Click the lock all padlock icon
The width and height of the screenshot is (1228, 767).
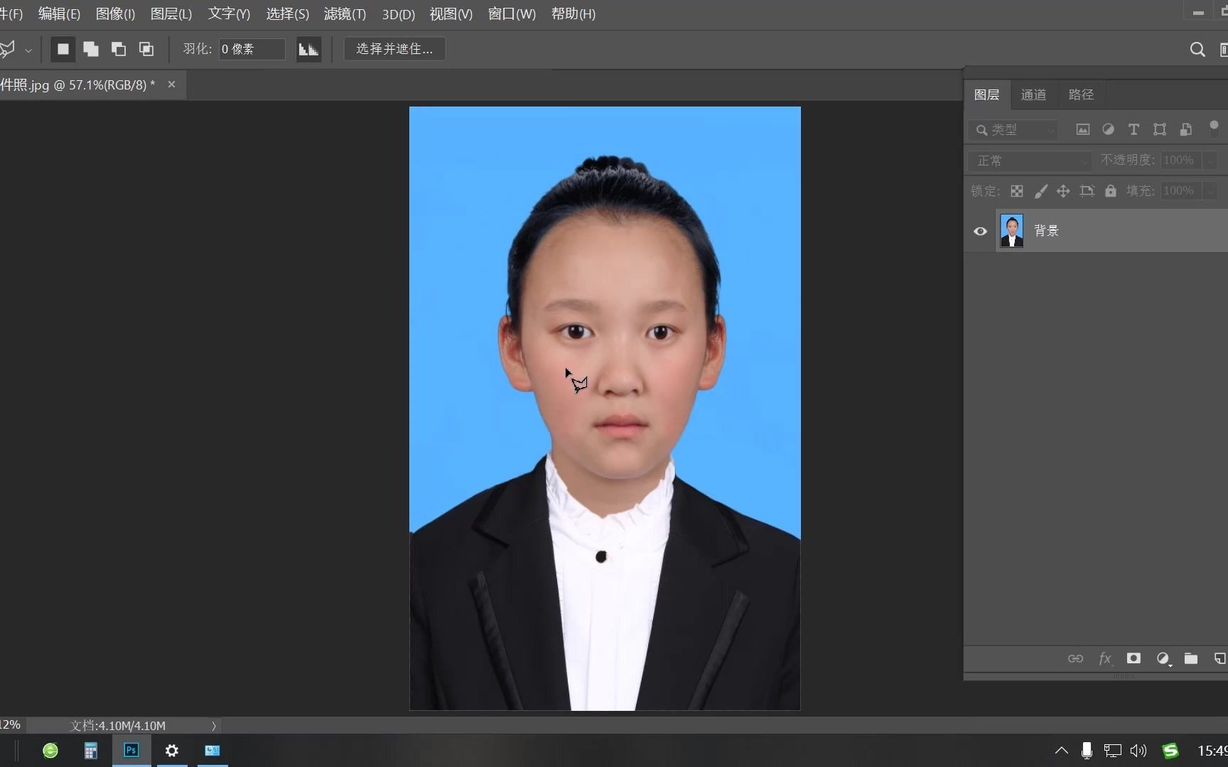(x=1110, y=191)
